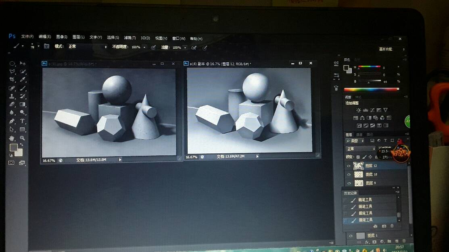Create new fill or adjustment layer
The image size is (449, 252).
pos(382,242)
